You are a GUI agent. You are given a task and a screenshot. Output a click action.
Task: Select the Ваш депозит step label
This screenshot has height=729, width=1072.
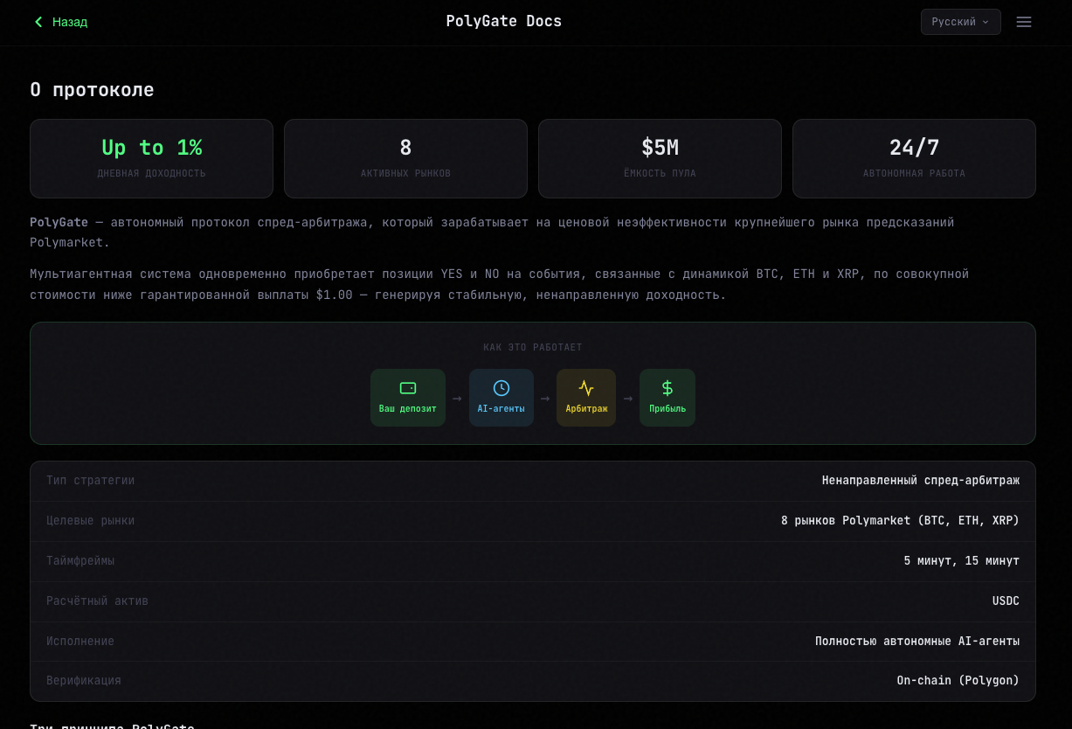pyautogui.click(x=408, y=409)
